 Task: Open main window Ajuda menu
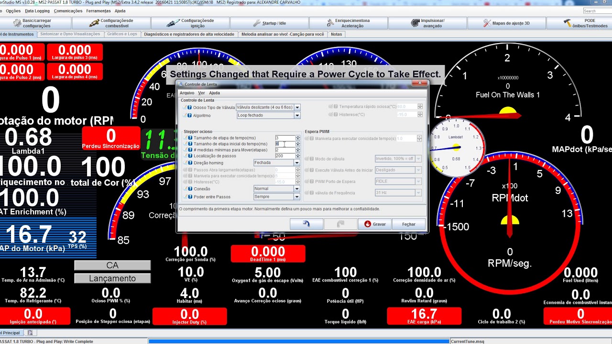[120, 11]
